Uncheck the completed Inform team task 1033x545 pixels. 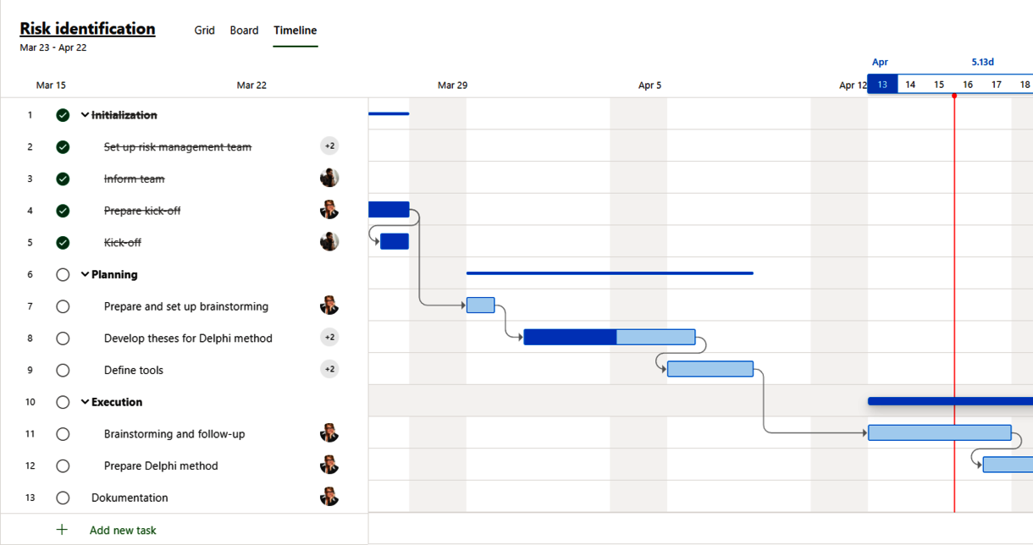pos(63,179)
